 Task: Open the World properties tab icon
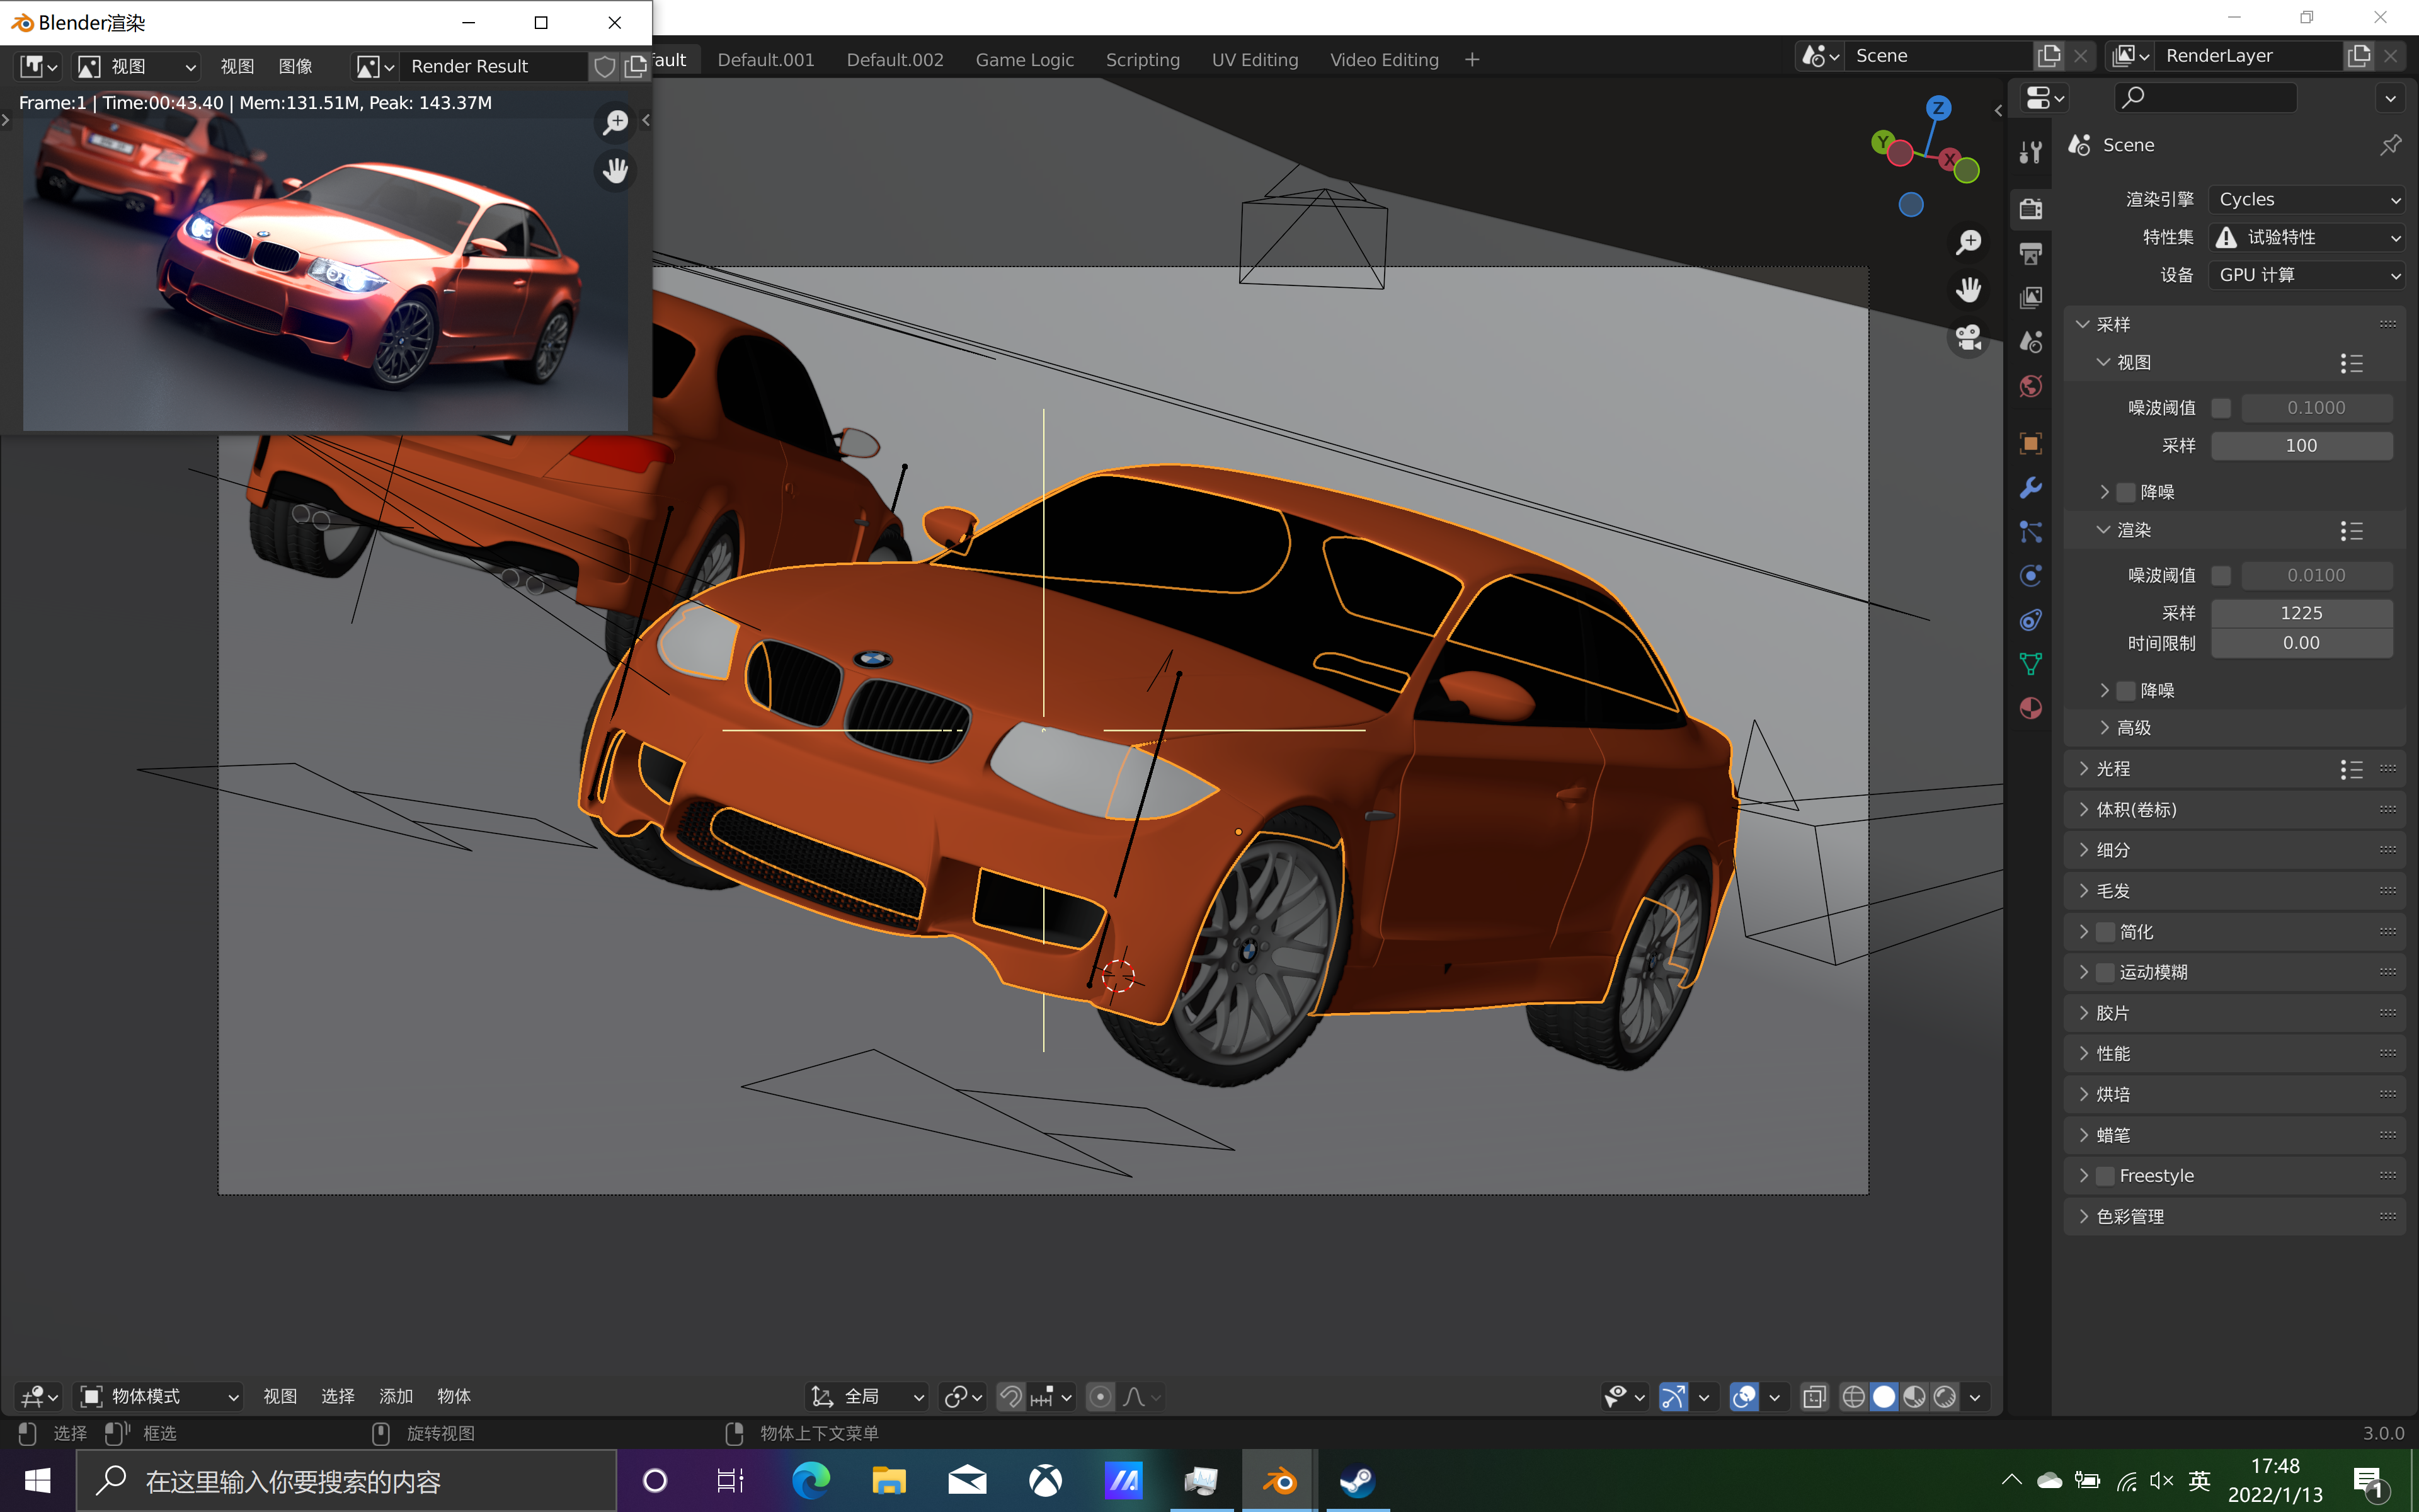[x=2030, y=386]
